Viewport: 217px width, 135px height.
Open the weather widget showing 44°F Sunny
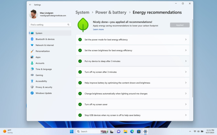coord(8,131)
